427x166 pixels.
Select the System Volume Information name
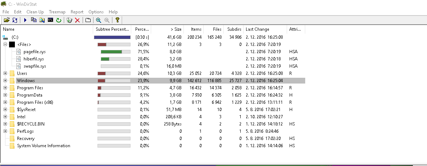click(x=43, y=146)
